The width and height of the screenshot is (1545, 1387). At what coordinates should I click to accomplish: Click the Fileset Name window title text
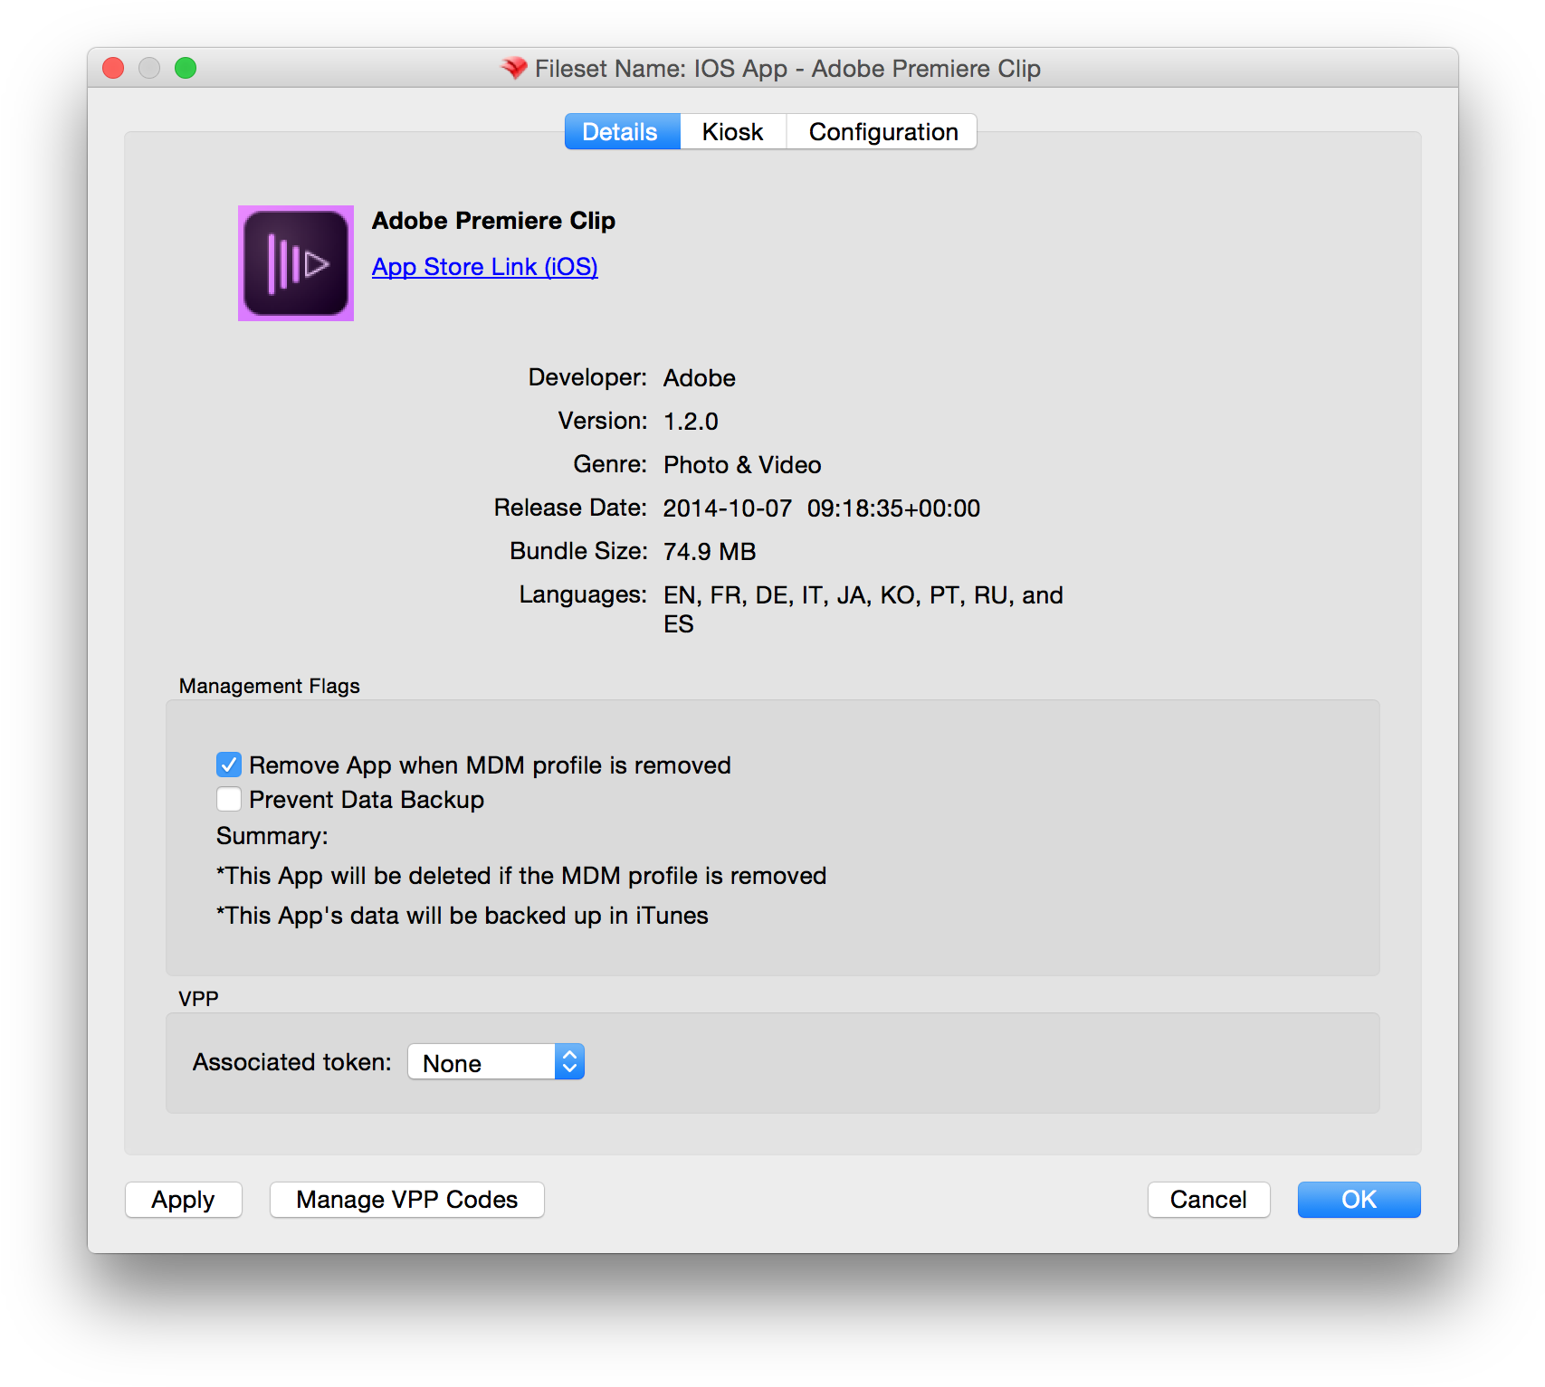pos(787,69)
